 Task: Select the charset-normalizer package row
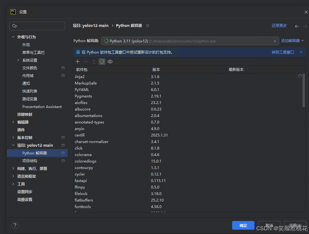tap(188, 141)
